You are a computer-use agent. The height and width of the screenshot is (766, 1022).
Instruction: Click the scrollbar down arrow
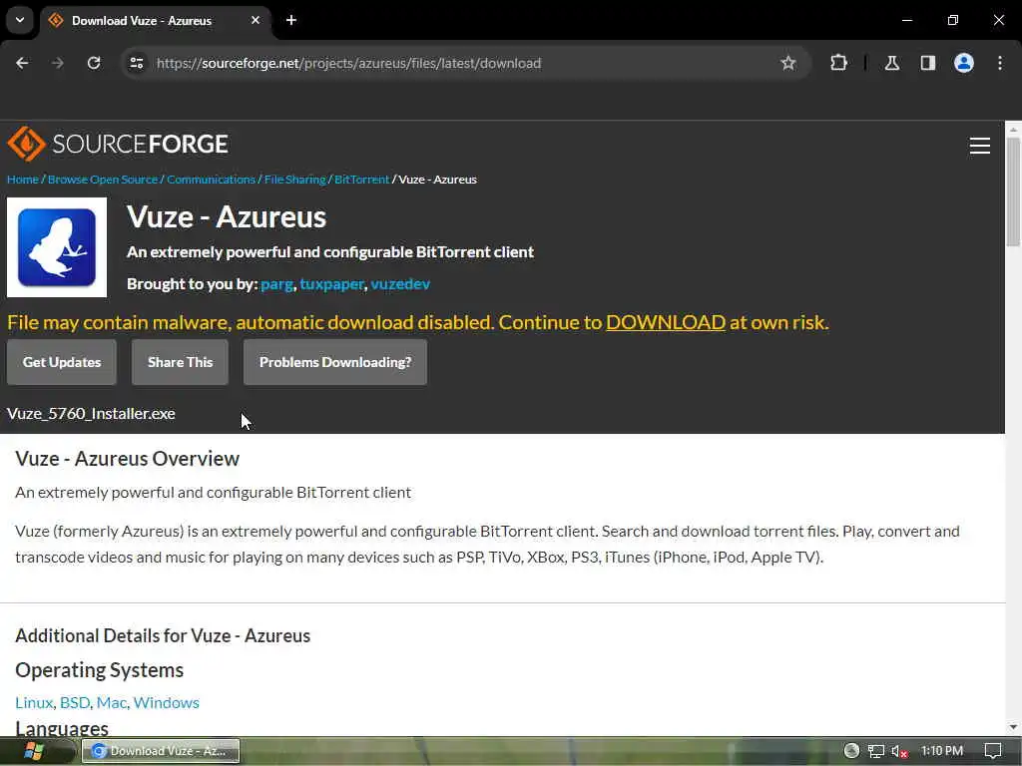[1013, 727]
